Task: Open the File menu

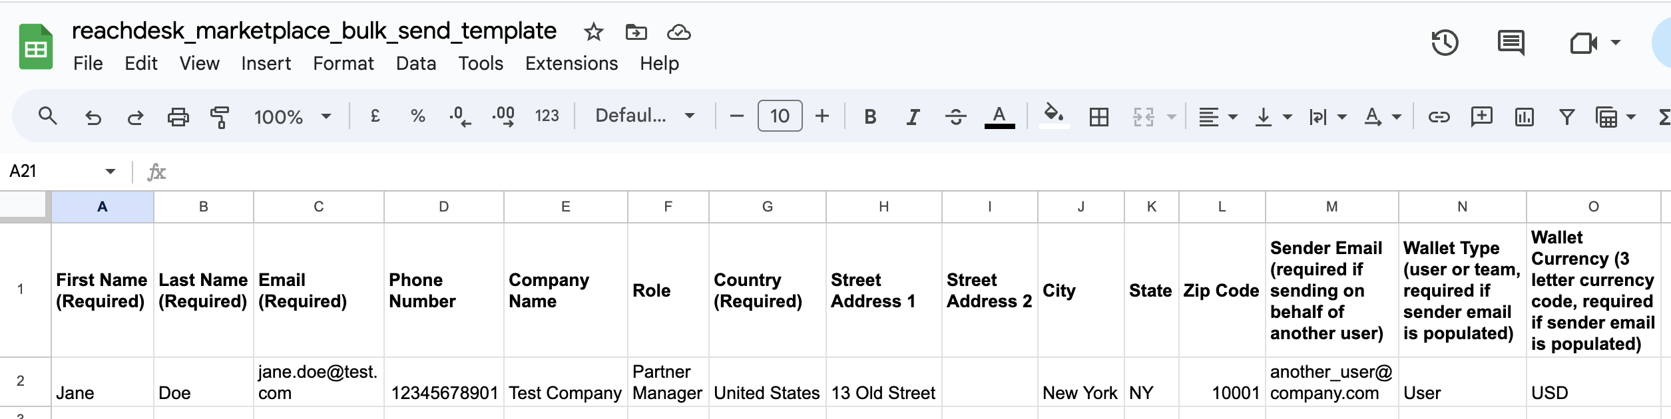Action: point(88,64)
